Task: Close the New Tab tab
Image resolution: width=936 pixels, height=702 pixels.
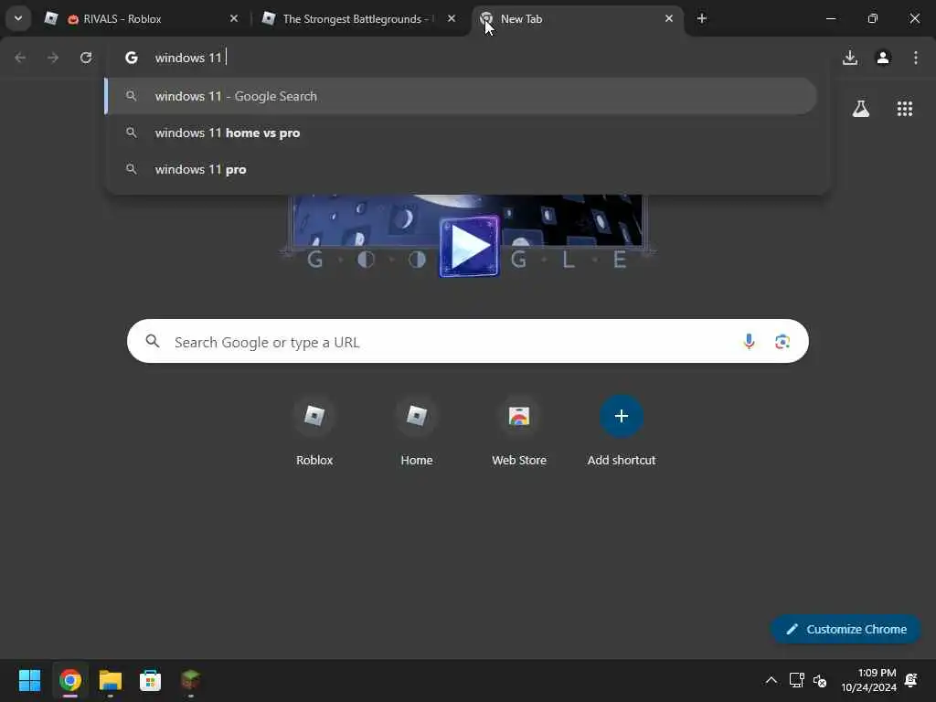Action: pyautogui.click(x=668, y=18)
